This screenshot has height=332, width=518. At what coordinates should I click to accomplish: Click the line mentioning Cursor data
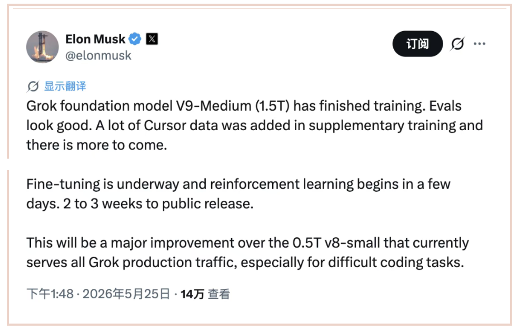pyautogui.click(x=255, y=125)
